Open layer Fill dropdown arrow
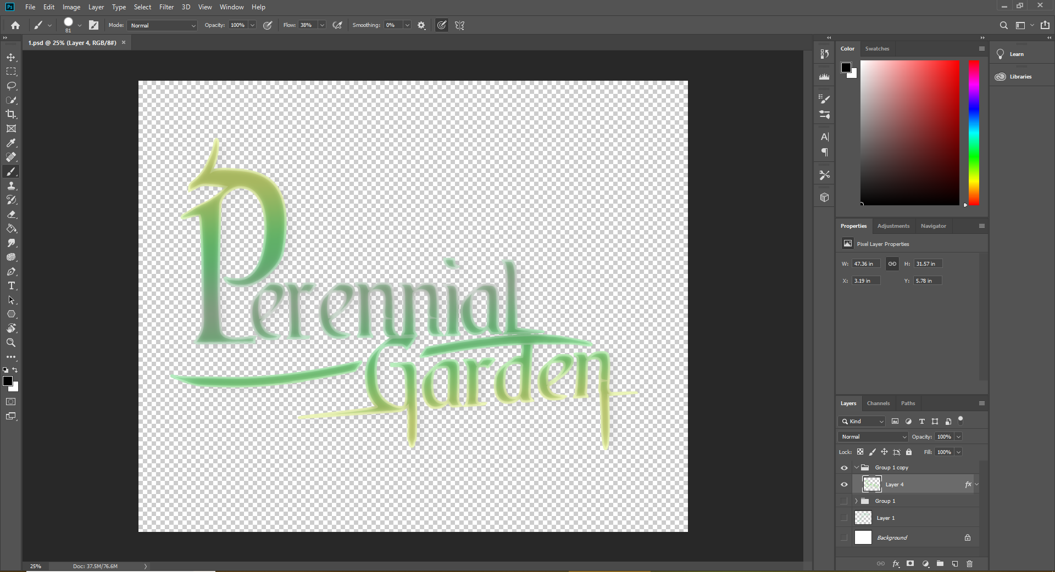Viewport: 1055px width, 572px height. click(958, 452)
